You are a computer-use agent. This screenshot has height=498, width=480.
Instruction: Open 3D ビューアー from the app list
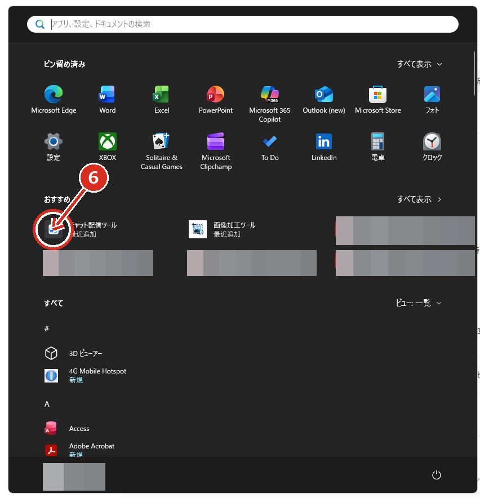(x=74, y=353)
